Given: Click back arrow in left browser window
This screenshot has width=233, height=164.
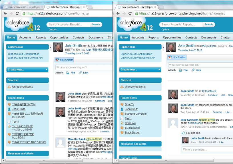Looking at the screenshot, I should (x=5, y=13).
